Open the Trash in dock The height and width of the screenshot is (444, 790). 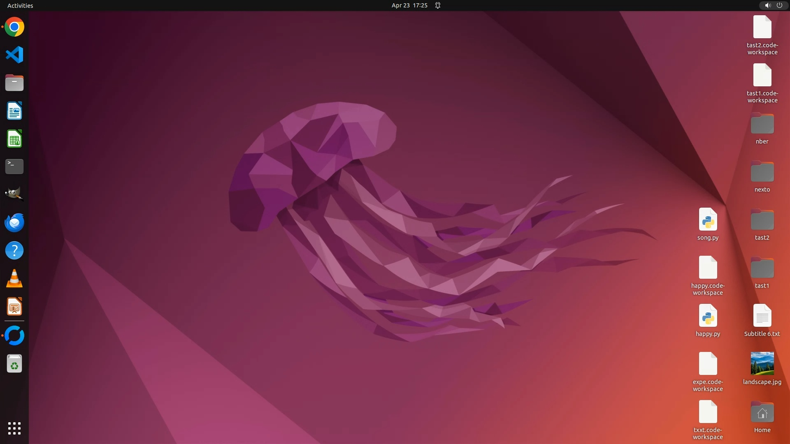coord(14,364)
